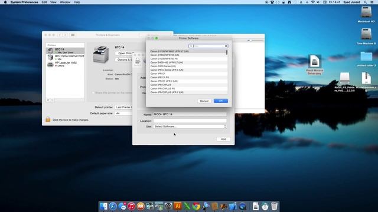The height and width of the screenshot is (212, 378).
Task: Open the View menu
Action: (x=53, y=2)
